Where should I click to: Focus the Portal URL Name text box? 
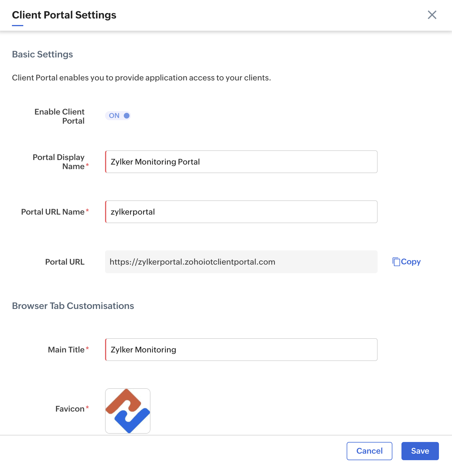click(x=241, y=212)
